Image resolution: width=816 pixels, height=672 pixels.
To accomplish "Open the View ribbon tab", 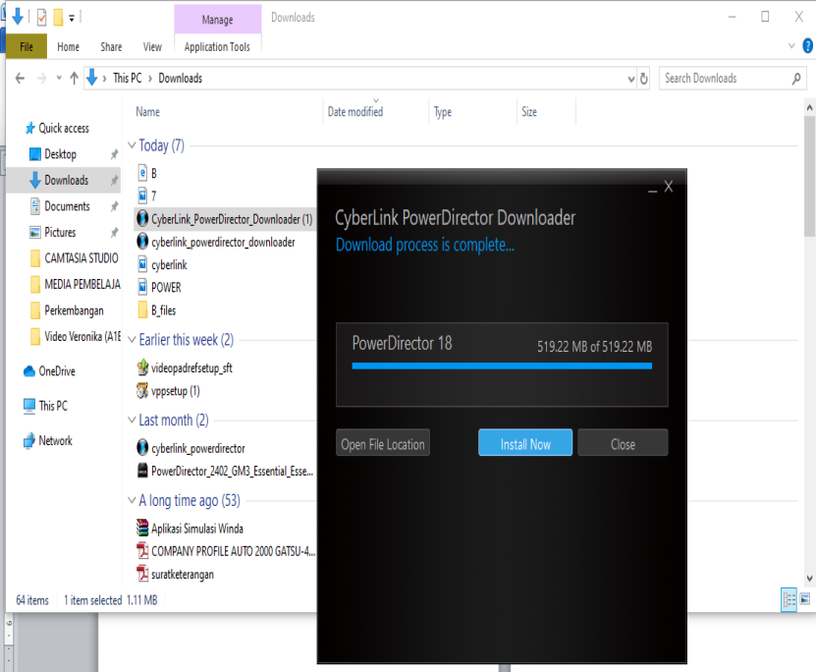I will (152, 47).
